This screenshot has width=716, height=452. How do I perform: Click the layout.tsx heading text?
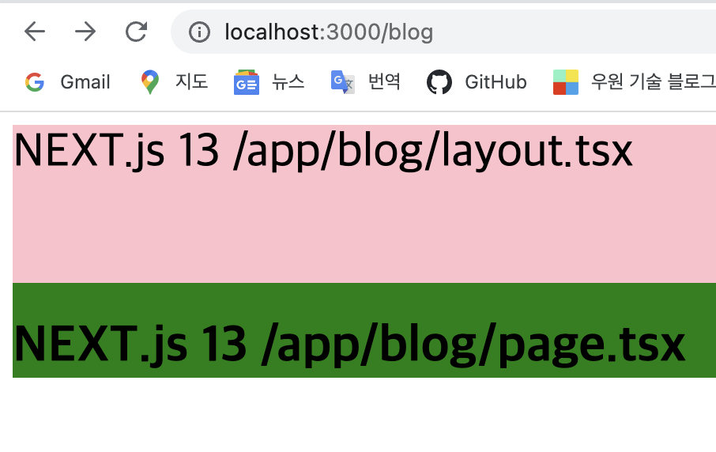[323, 151]
